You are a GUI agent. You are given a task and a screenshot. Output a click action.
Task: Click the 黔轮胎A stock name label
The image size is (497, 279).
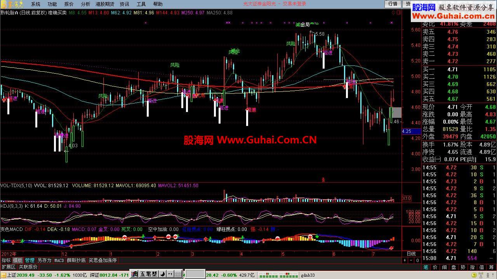pos(9,12)
